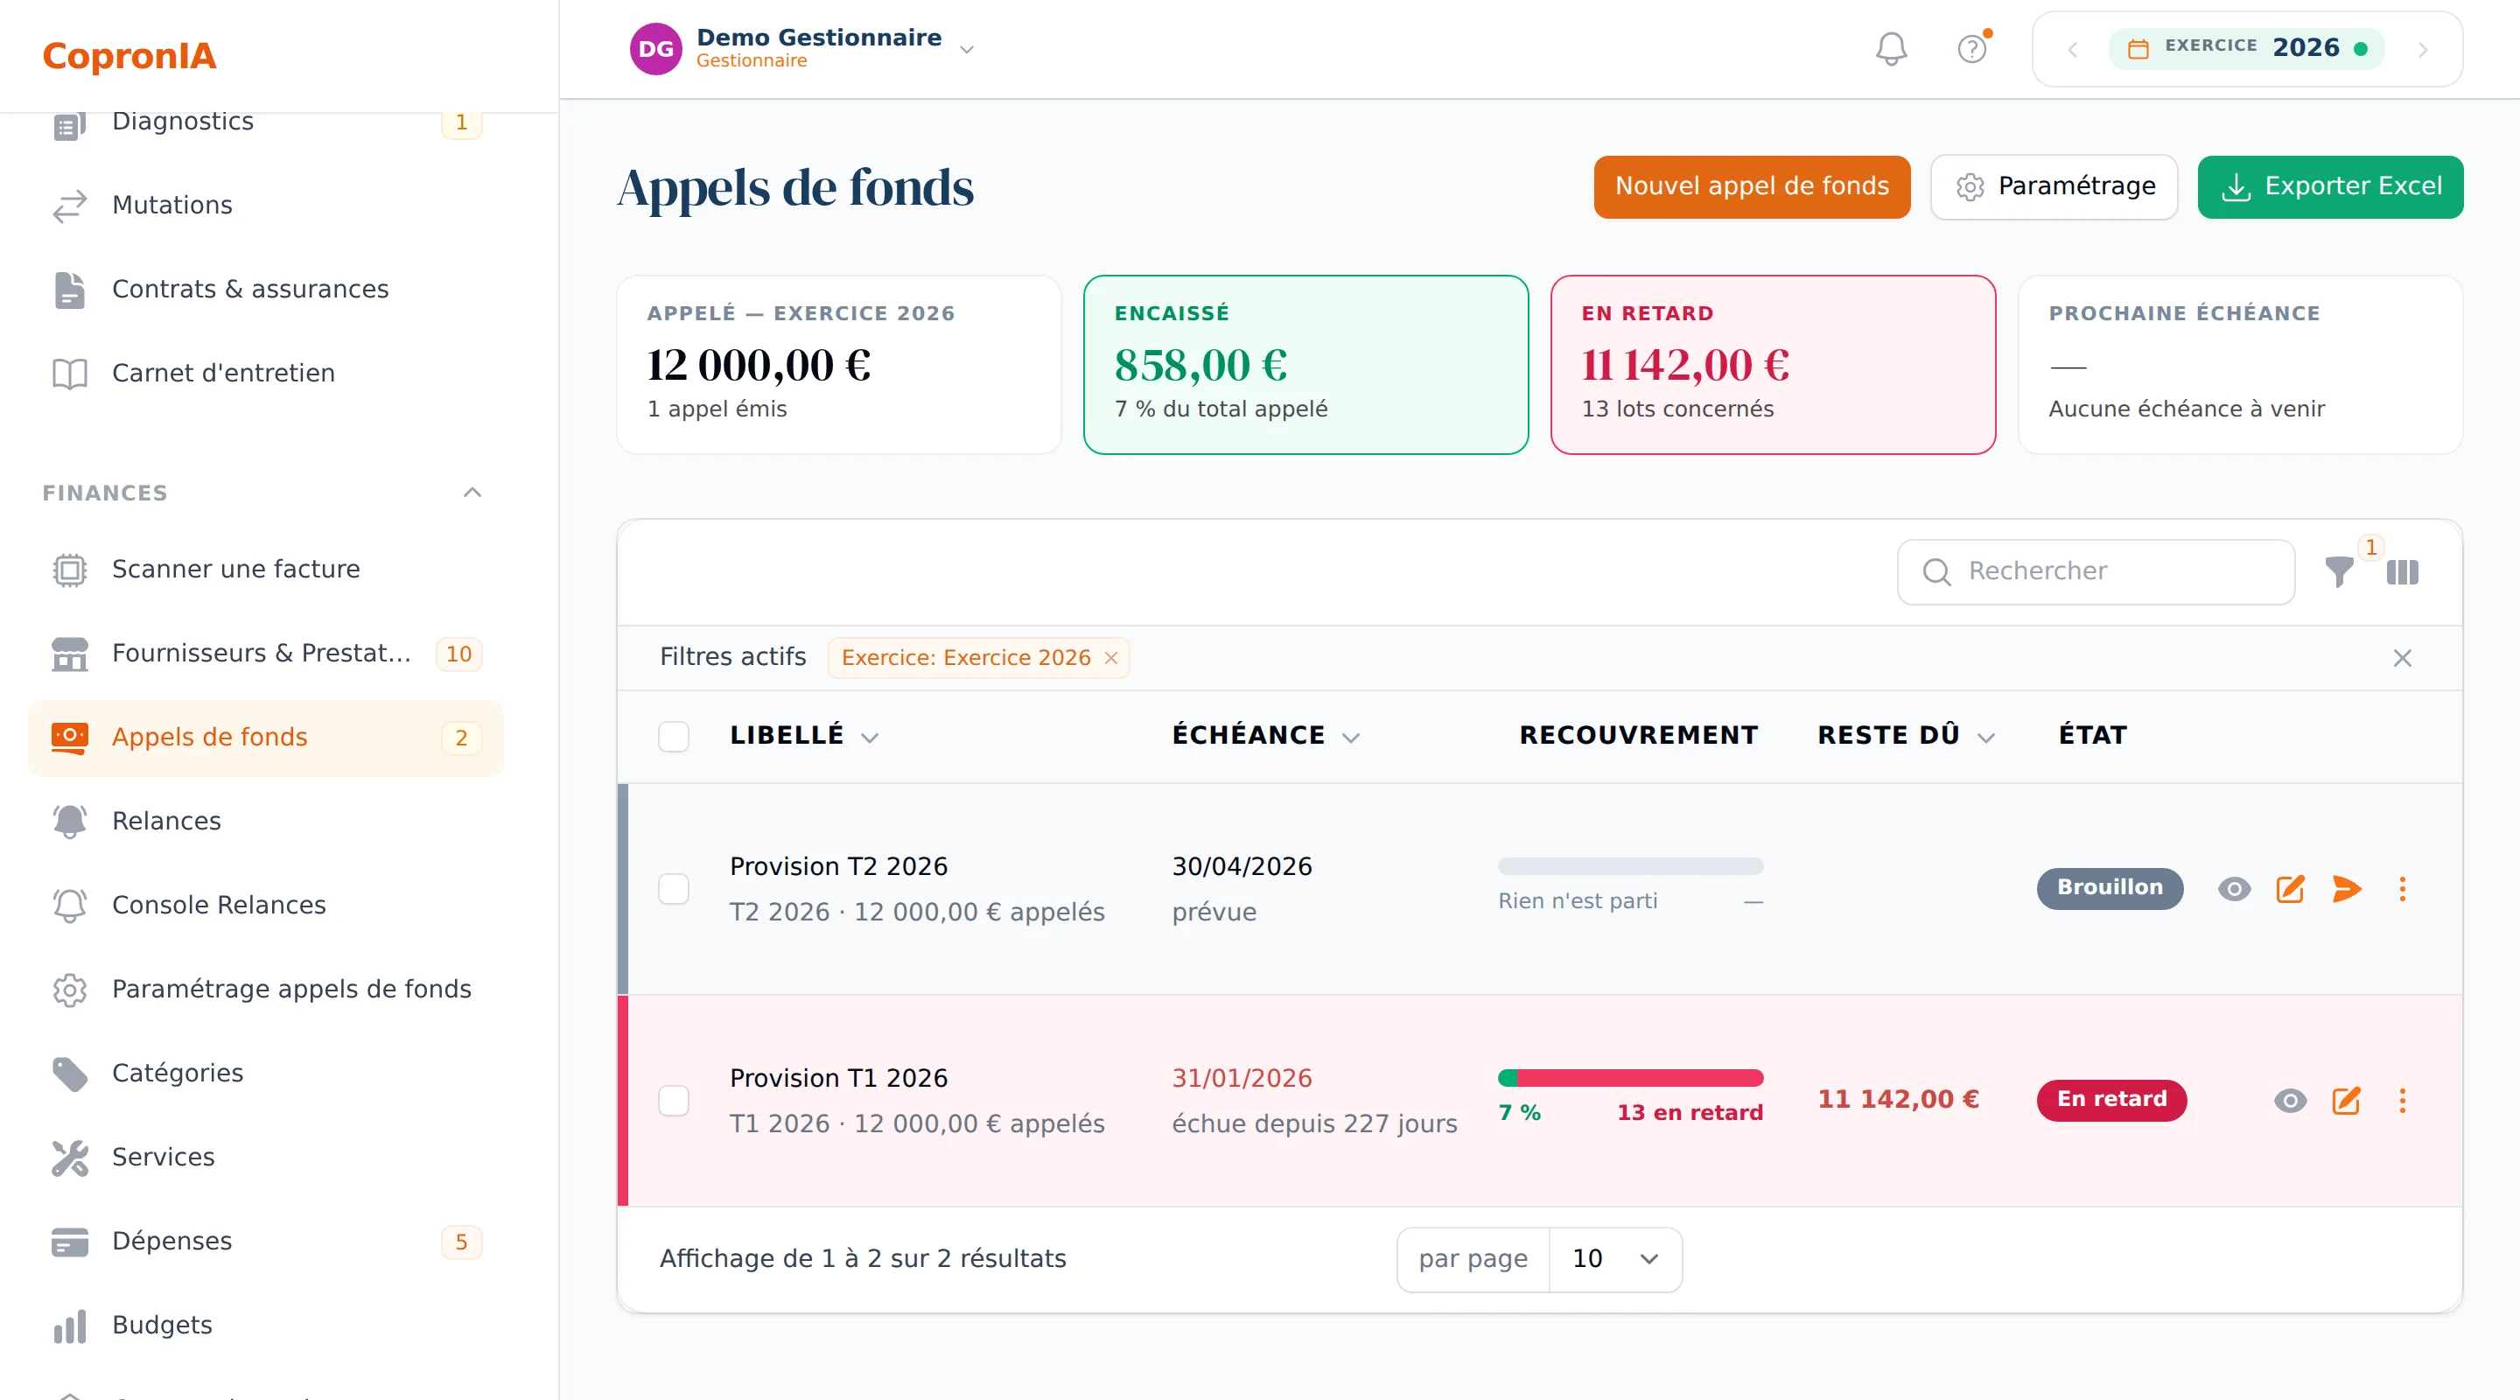Open Console Relances in the sidebar
The height and width of the screenshot is (1400, 2520).
(265, 905)
